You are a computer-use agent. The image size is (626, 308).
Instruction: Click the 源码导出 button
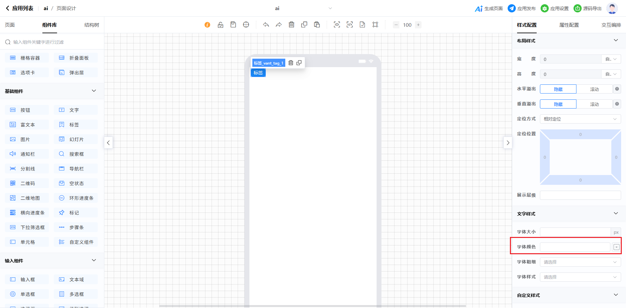(588, 8)
